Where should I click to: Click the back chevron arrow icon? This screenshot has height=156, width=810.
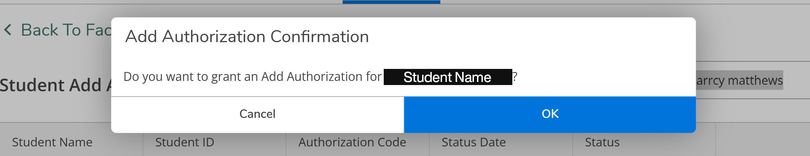tap(8, 30)
